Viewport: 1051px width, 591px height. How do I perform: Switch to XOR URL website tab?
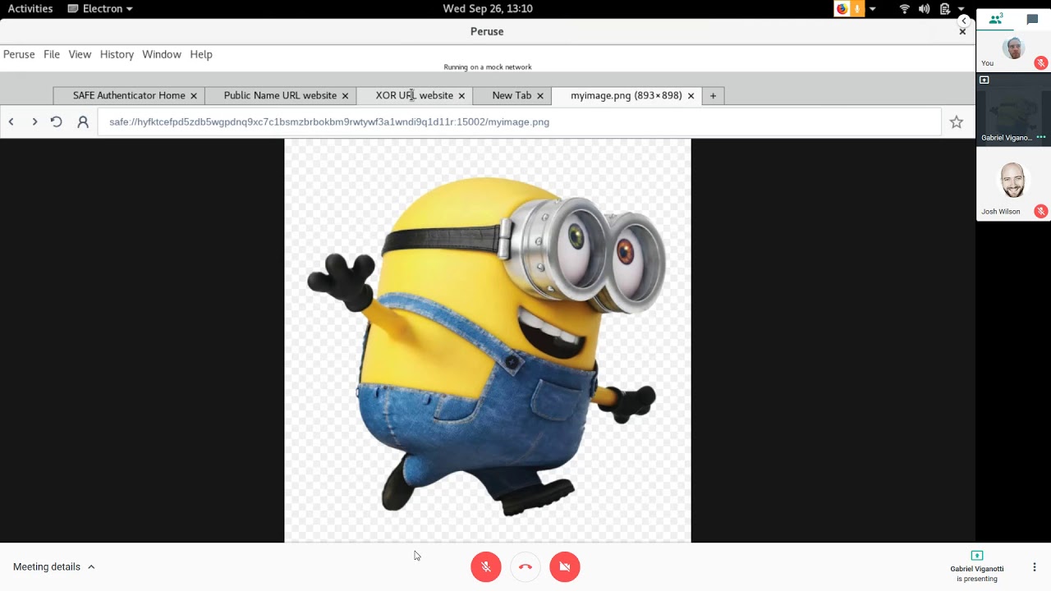414,96
